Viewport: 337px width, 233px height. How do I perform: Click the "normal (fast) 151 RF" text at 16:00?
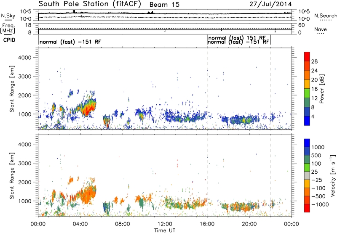pyautogui.click(x=237, y=38)
